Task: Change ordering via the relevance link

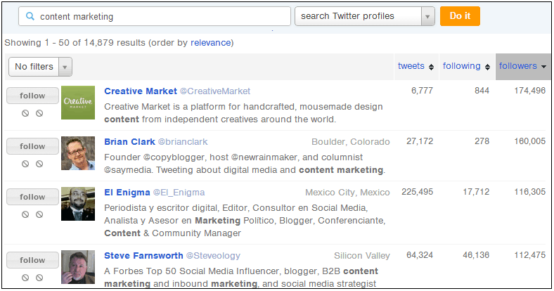Action: [211, 43]
